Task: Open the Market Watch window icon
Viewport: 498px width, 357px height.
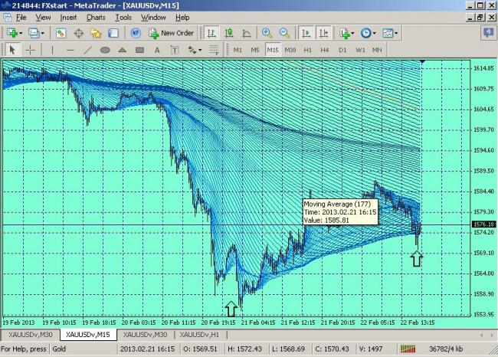Action: coord(61,33)
